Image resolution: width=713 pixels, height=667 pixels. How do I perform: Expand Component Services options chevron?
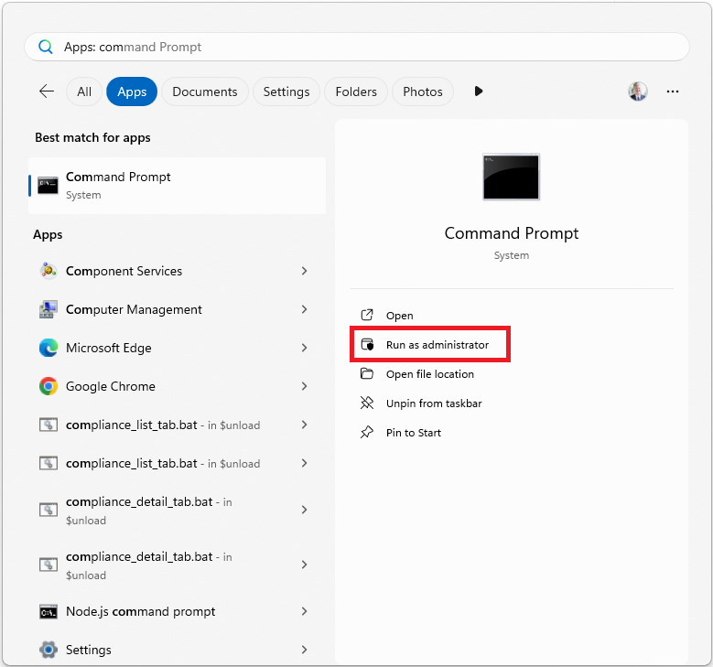pyautogui.click(x=304, y=271)
